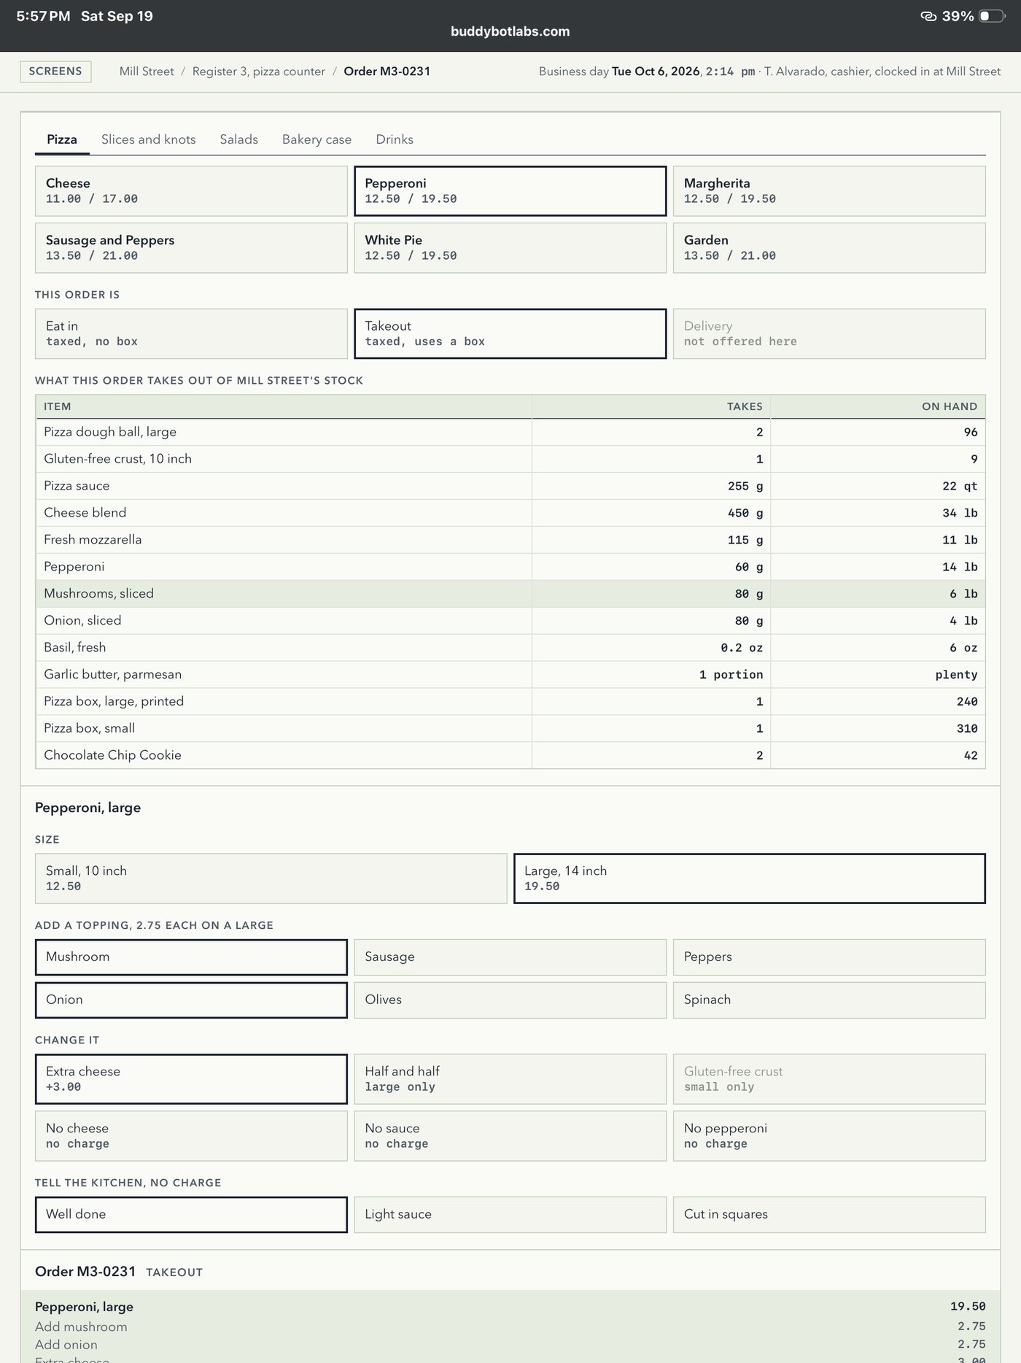
Task: Pick the Garden pizza
Action: [x=829, y=248]
